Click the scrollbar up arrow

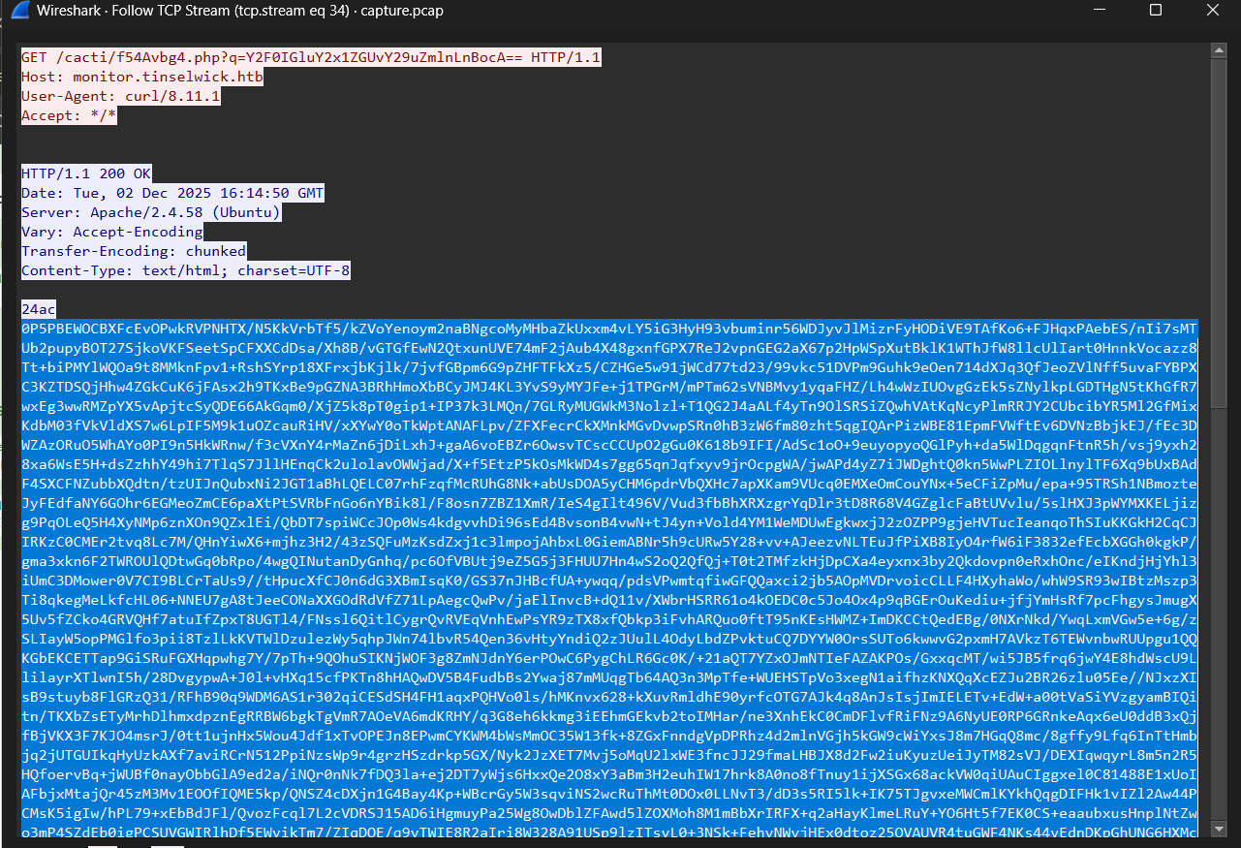point(1221,50)
